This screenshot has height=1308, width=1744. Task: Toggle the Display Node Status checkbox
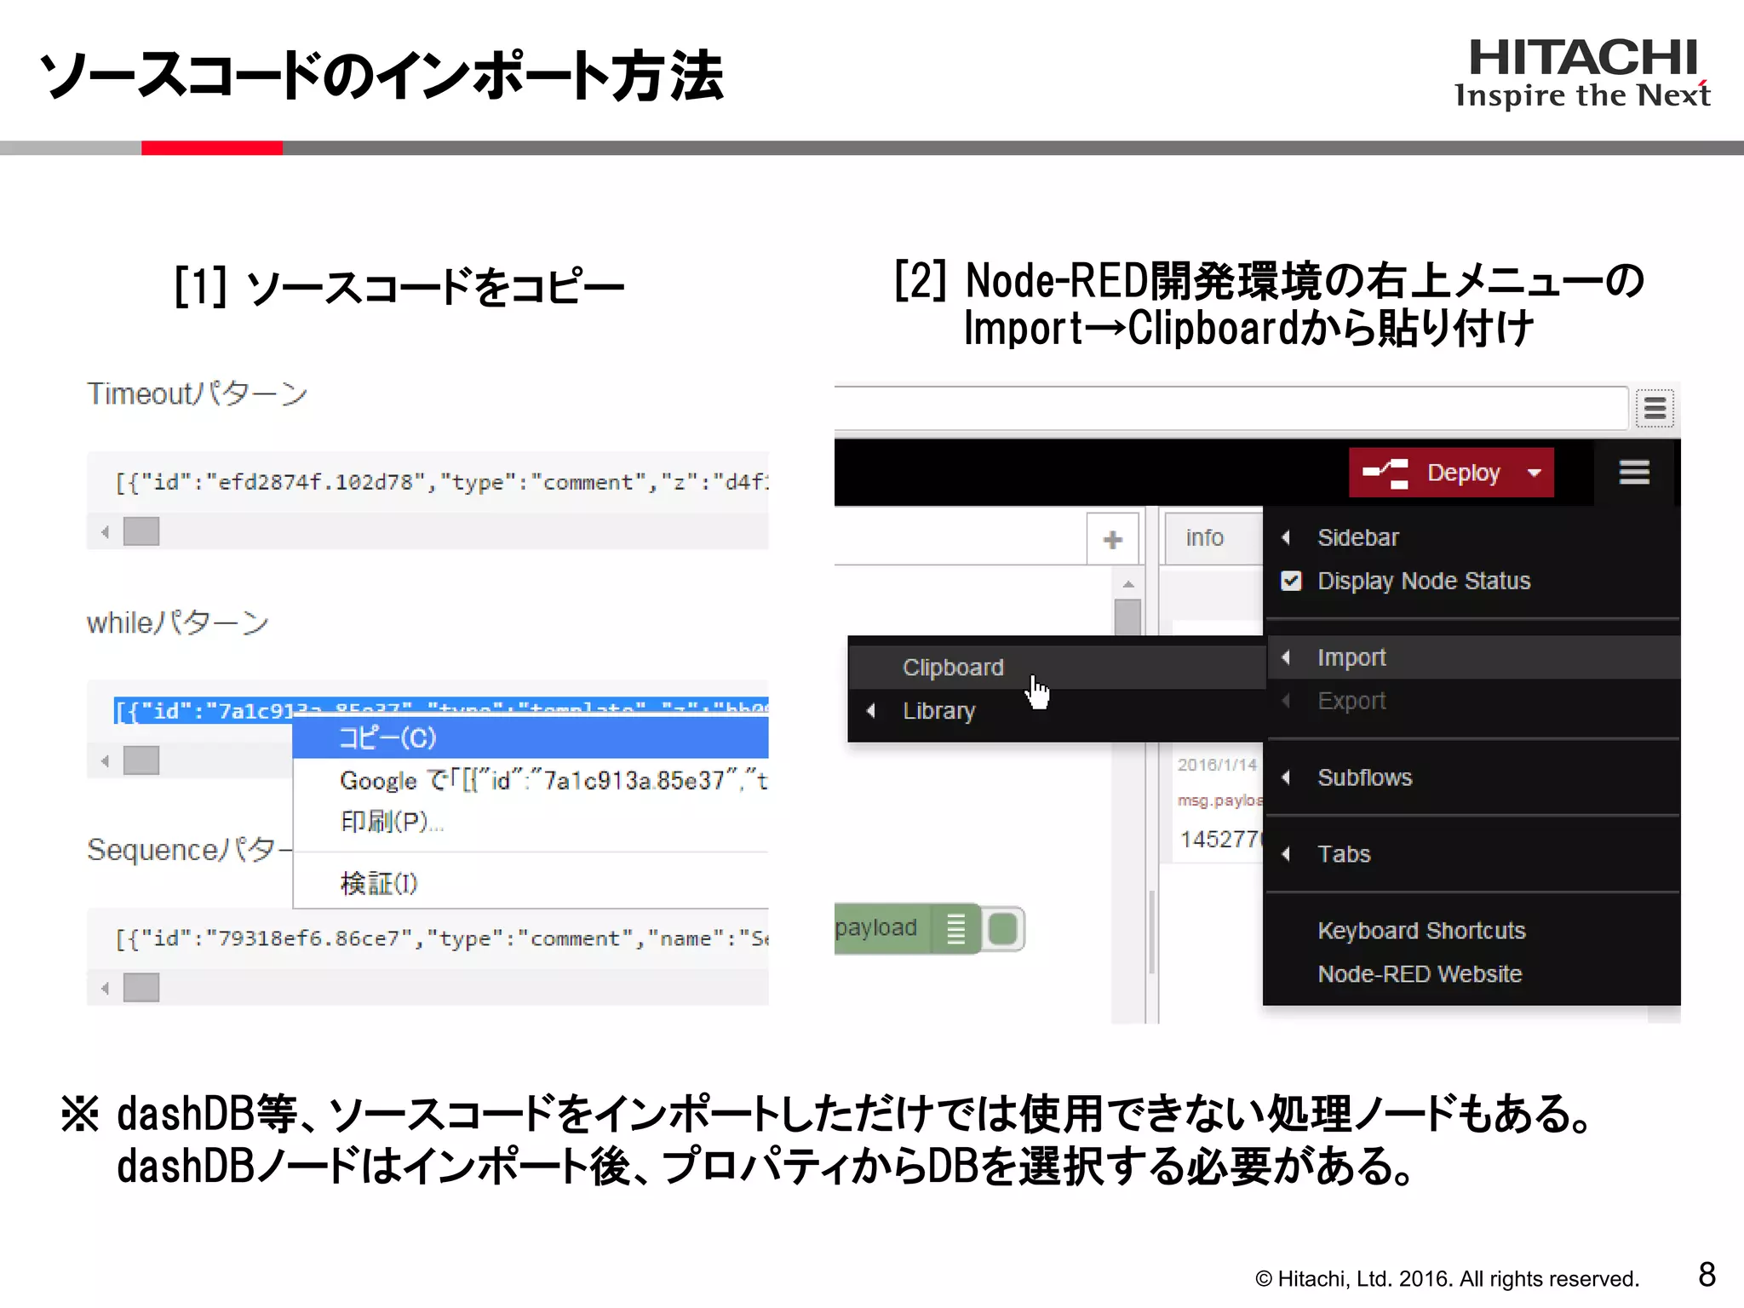(1291, 581)
